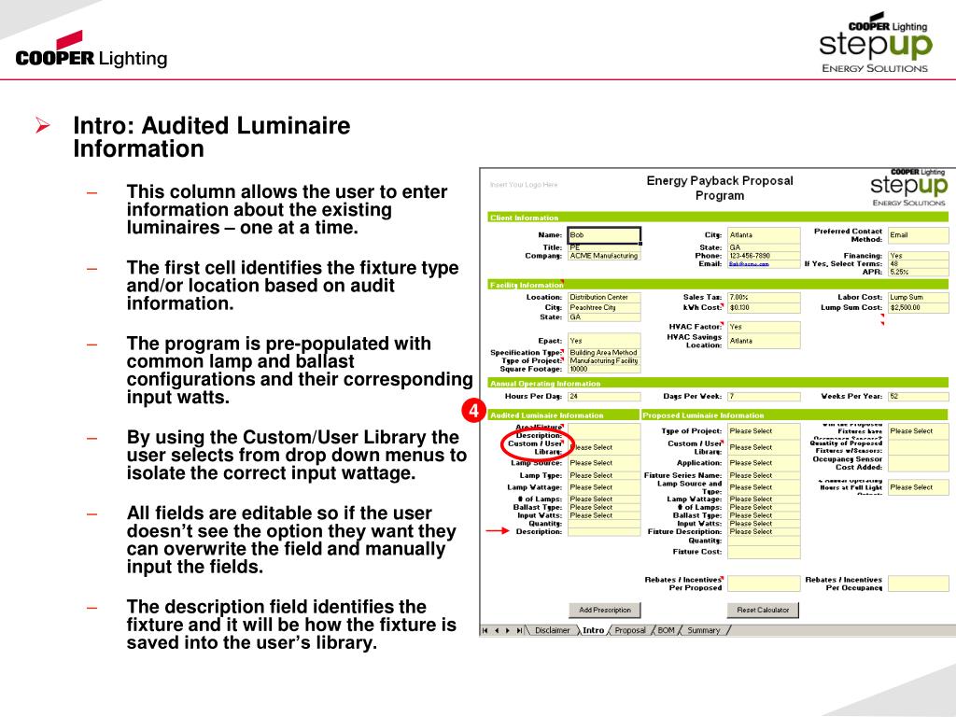
Task: Open facility Type of Project Manufacturing Facility cell
Action: point(604,361)
